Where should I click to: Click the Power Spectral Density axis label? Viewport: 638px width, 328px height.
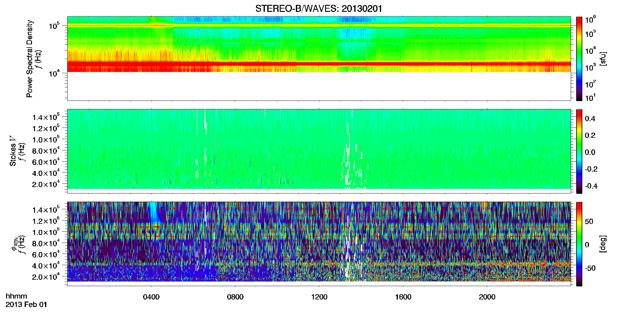point(30,59)
